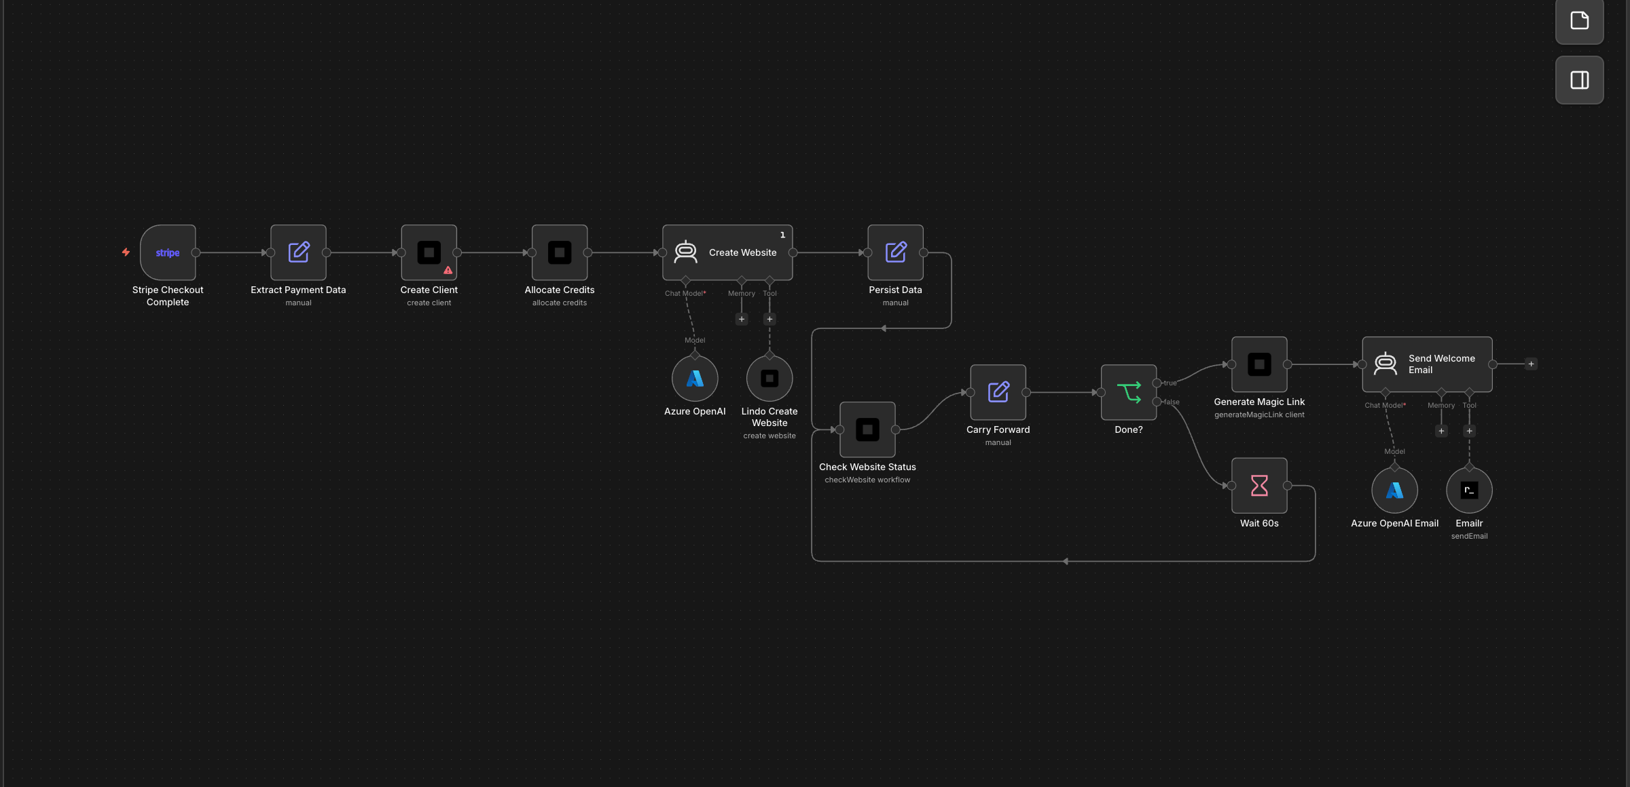
Task: Click the false output of Done?
Action: click(x=1157, y=402)
